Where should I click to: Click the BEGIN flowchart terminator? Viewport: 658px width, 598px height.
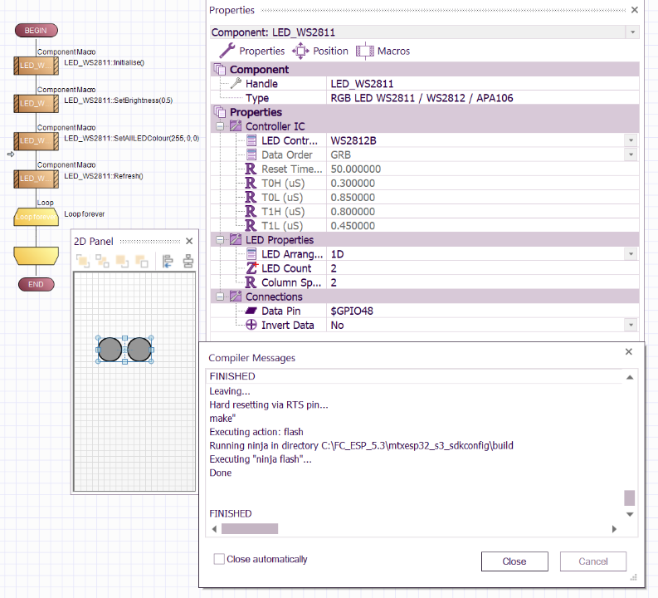36,30
